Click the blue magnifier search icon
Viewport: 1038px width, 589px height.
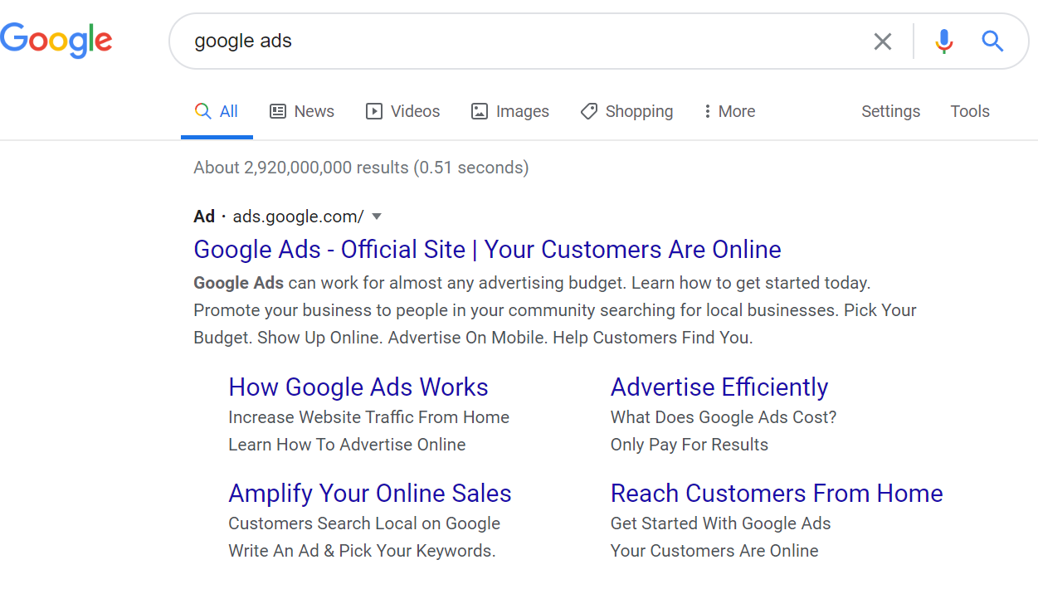click(992, 41)
